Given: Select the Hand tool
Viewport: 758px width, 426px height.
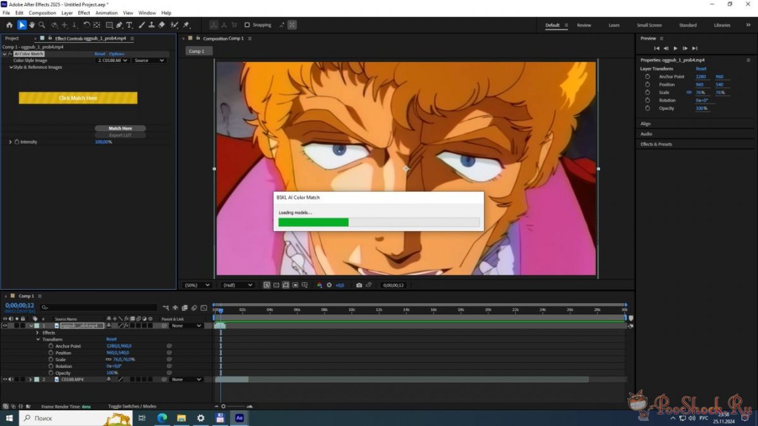Looking at the screenshot, I should [x=32, y=25].
